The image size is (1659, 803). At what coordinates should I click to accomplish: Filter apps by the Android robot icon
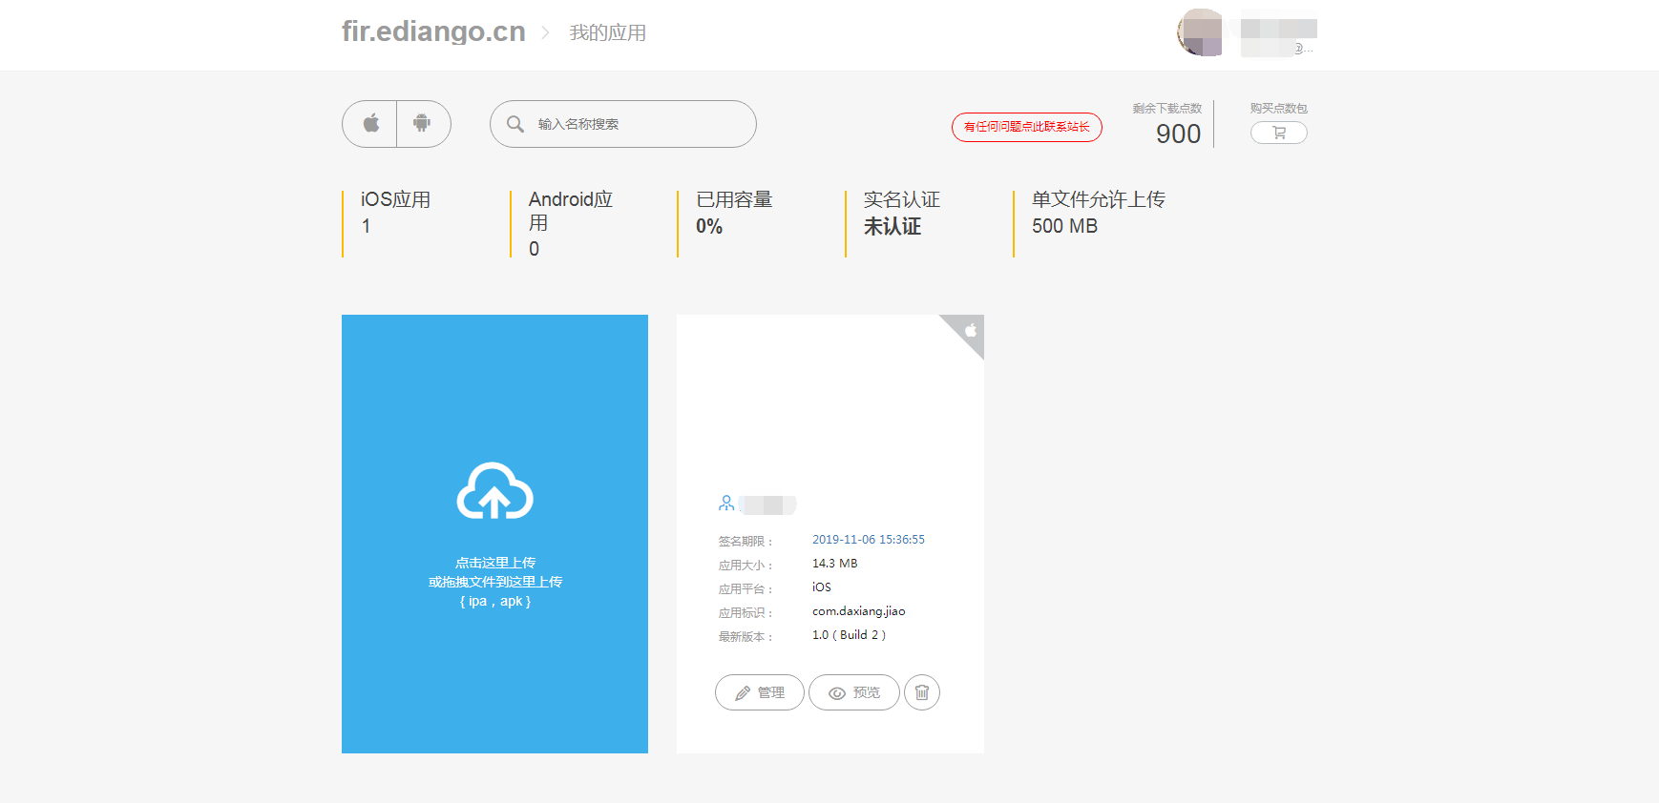(423, 124)
